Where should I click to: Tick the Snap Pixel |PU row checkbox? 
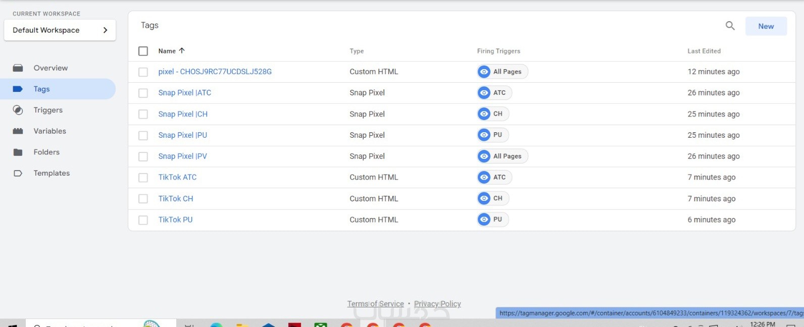[143, 136]
